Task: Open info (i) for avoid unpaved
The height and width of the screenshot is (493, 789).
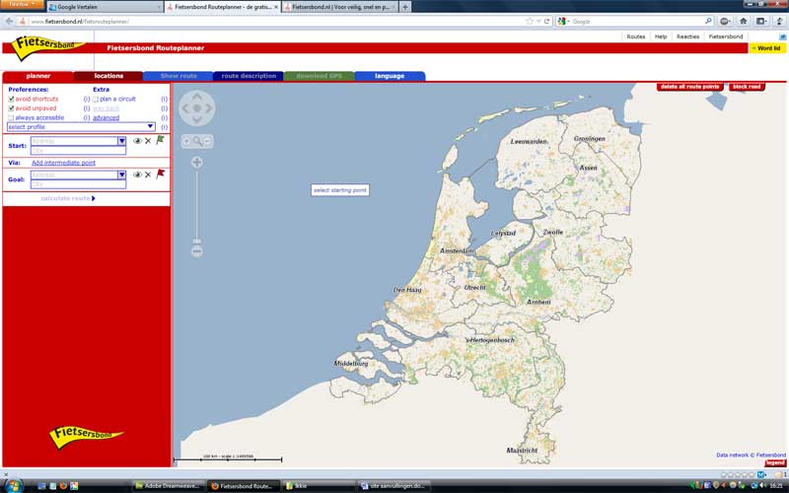Action: (x=87, y=108)
